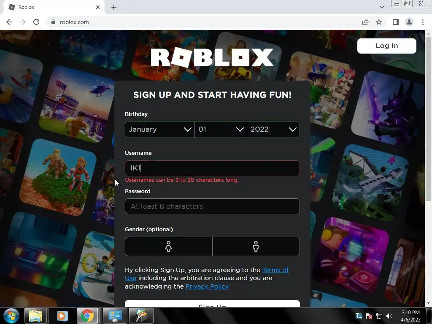
Task: Click the scroll up arrow of the page
Action: click(x=428, y=33)
